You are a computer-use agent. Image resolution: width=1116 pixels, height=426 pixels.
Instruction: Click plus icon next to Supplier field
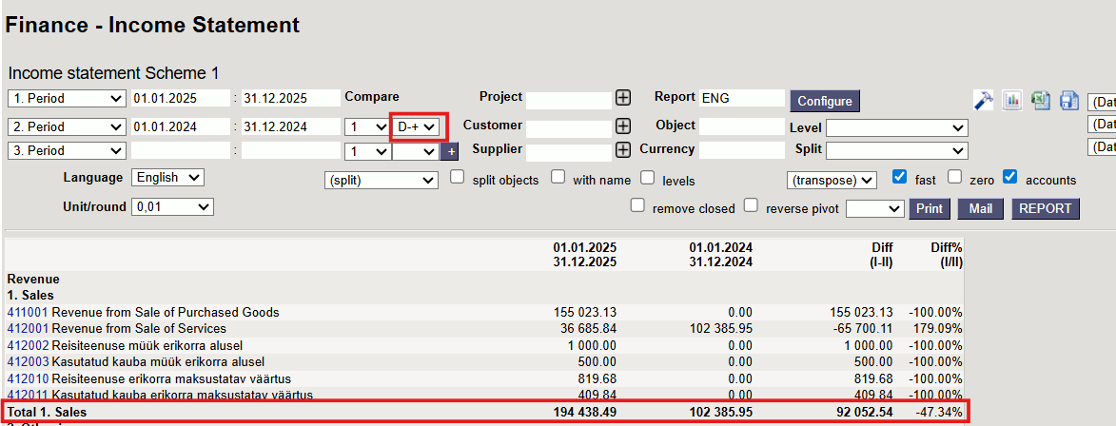622,149
